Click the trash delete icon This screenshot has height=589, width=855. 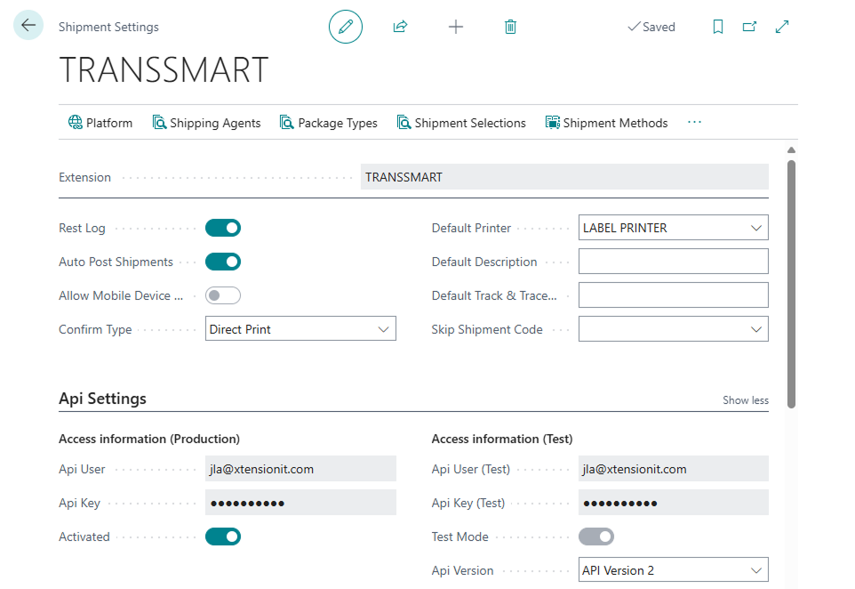(x=510, y=27)
